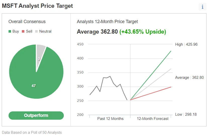
Task: Click the Analysts 12-Month Price Target heading
Action: pyautogui.click(x=107, y=22)
